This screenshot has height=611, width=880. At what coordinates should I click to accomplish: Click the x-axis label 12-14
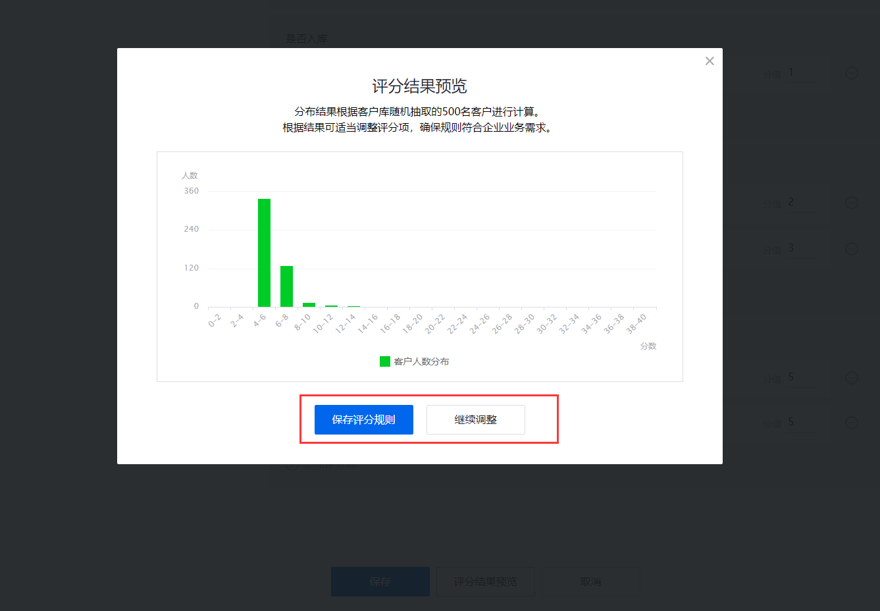[346, 323]
